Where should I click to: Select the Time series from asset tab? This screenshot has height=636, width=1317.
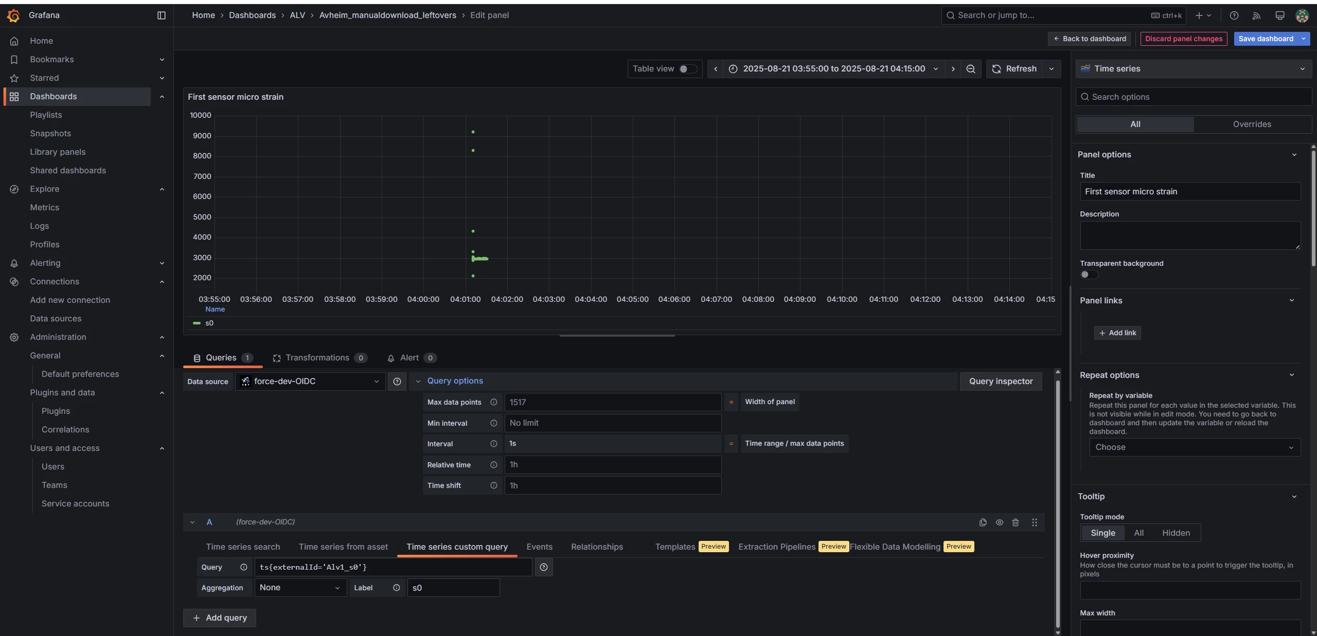(343, 547)
